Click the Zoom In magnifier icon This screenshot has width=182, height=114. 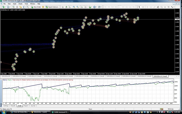pos(74,7)
